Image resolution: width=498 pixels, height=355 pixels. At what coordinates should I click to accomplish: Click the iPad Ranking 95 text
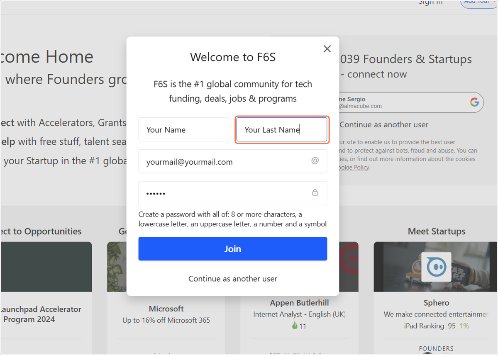(430, 326)
